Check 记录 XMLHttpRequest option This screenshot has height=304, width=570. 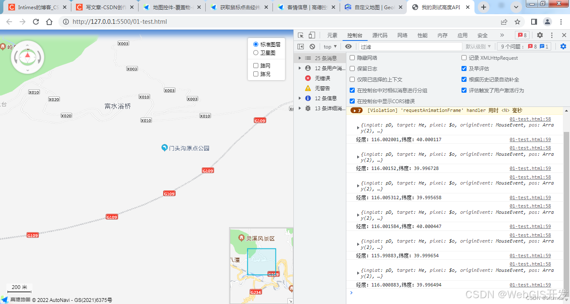[464, 58]
